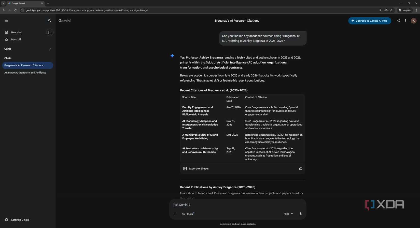Click 'AI Technology Adoption and Intergenerational Knowledge Transfer' cell

(x=200, y=124)
